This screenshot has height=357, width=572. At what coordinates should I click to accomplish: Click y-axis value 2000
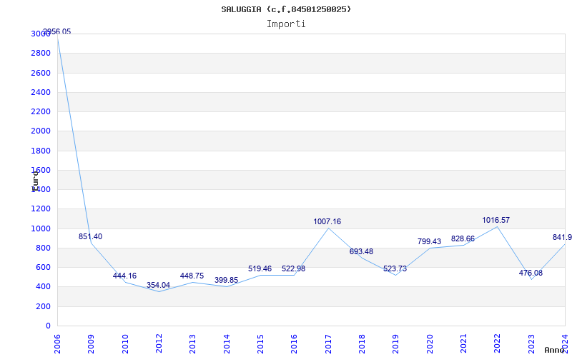(x=41, y=131)
